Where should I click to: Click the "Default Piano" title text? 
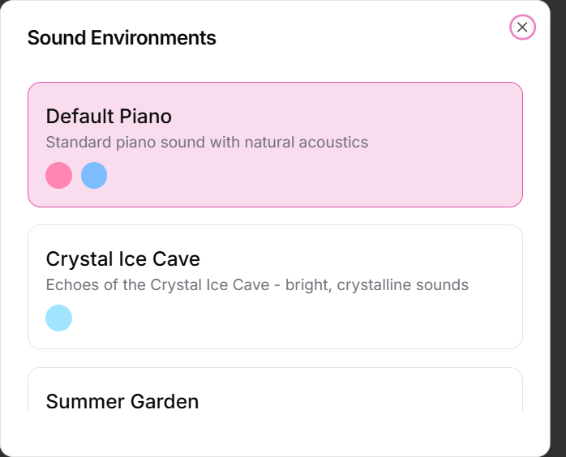(109, 116)
